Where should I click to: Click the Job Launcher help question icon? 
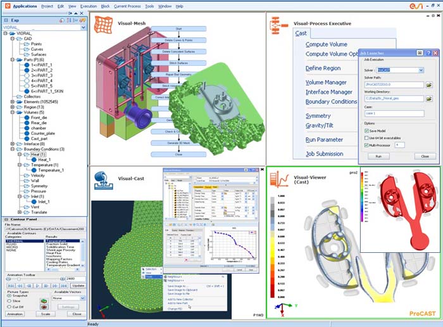point(428,53)
